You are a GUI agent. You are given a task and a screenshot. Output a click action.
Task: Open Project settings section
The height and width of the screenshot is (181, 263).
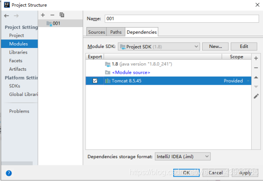pyautogui.click(x=17, y=36)
